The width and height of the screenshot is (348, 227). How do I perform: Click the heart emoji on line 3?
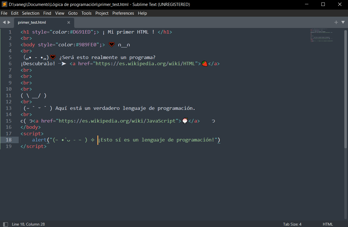click(112, 44)
